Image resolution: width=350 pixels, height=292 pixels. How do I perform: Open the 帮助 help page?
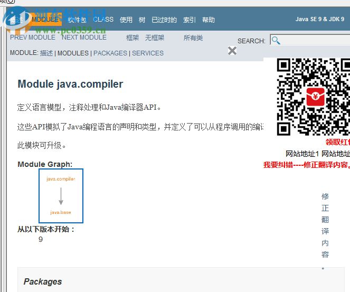click(x=209, y=20)
